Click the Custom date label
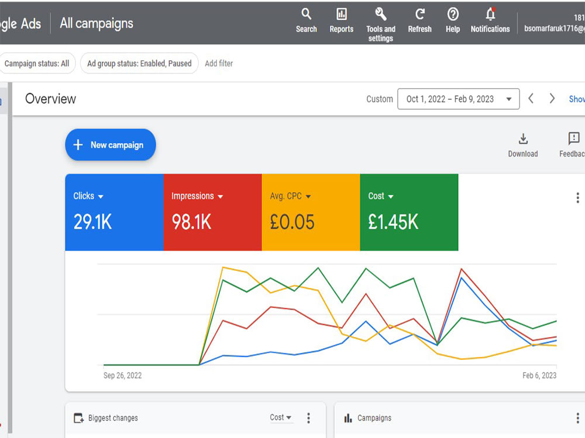 pos(380,99)
